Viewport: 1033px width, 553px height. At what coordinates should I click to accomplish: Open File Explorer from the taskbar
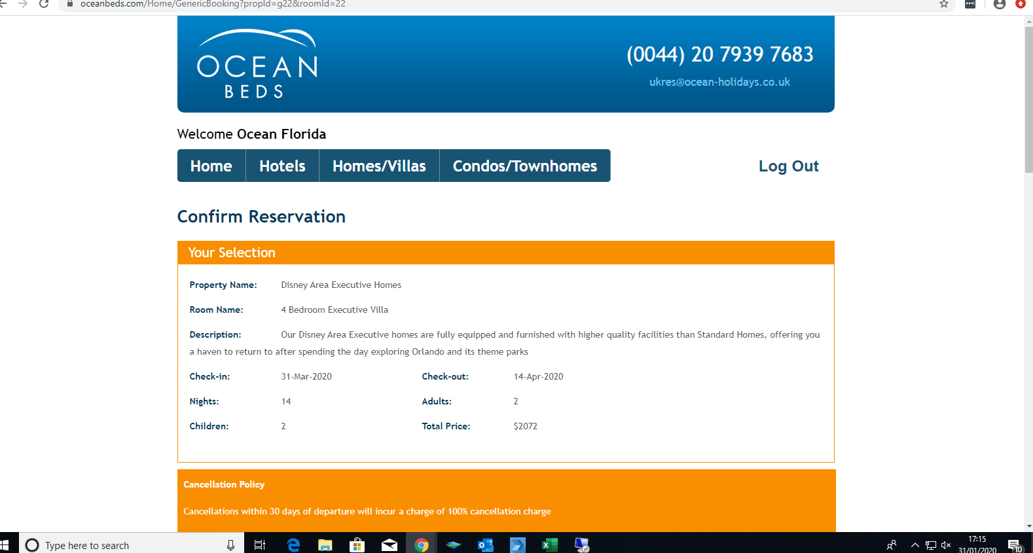[325, 545]
